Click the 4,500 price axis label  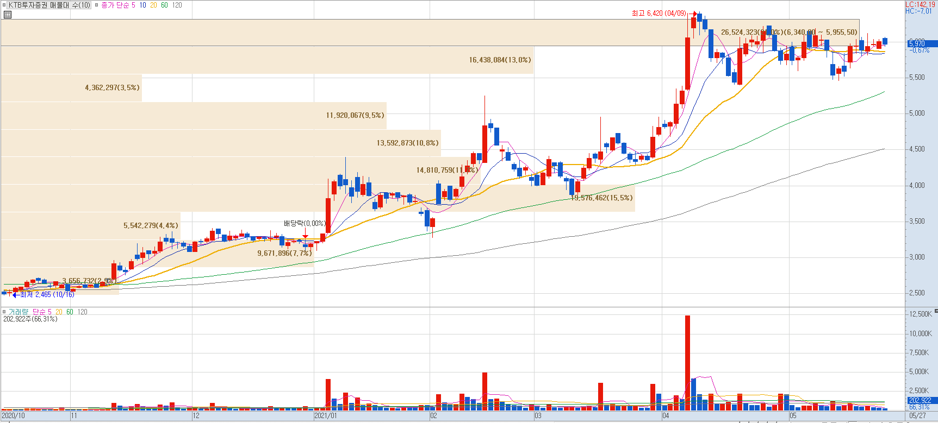[x=917, y=149]
